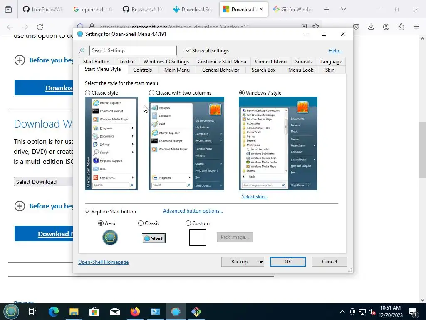Screen dimensions: 426x320
Task: Click the Open-Shell start button on taskbar
Action: click(10, 312)
